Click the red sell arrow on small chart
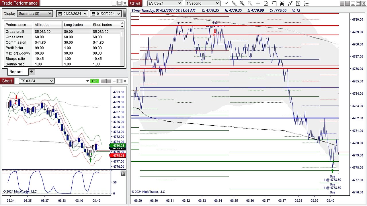 [x=16, y=97]
